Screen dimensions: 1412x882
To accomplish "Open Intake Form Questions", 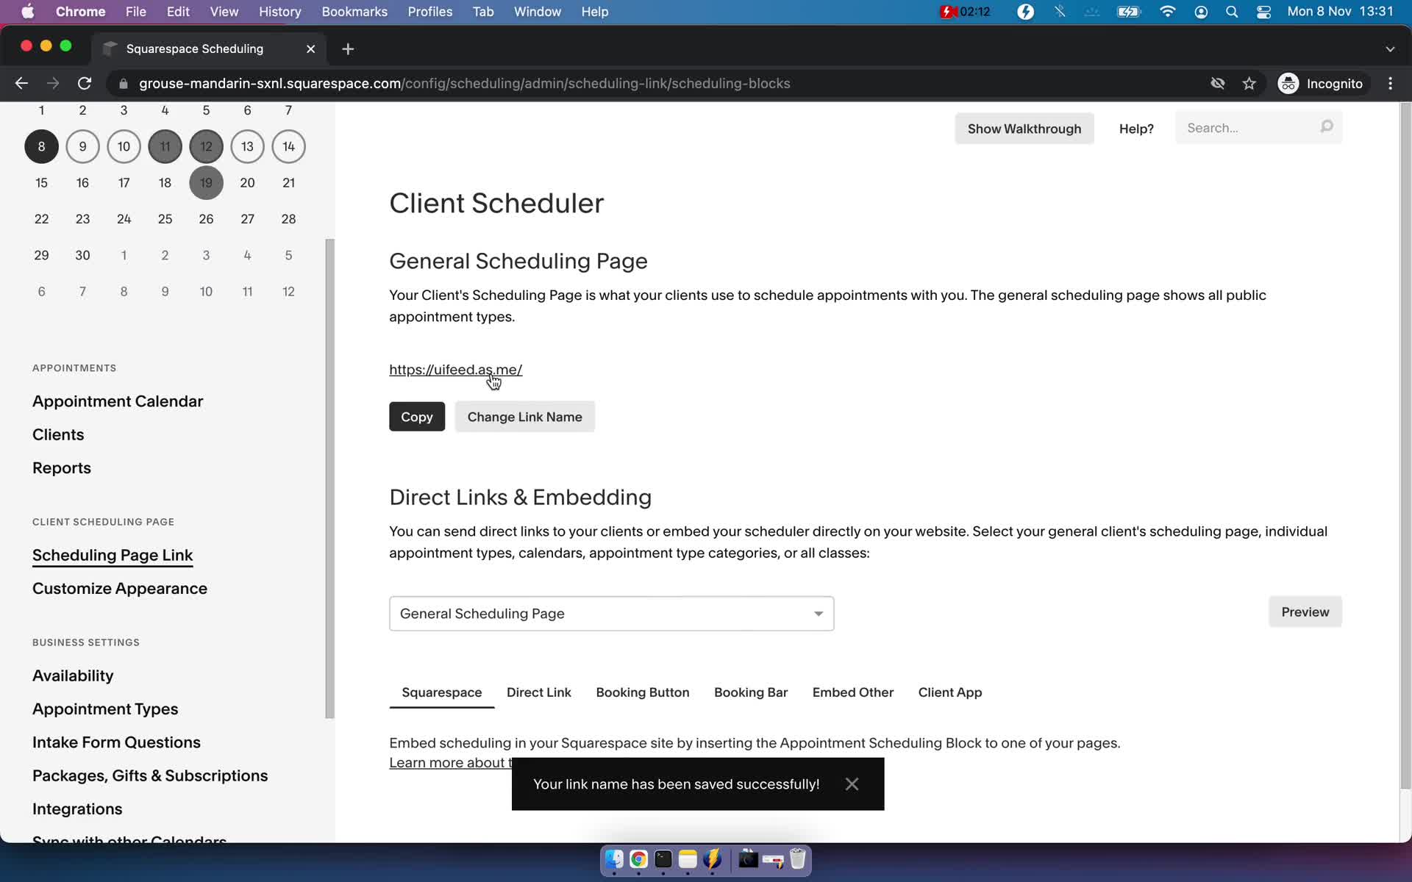I will tap(116, 742).
